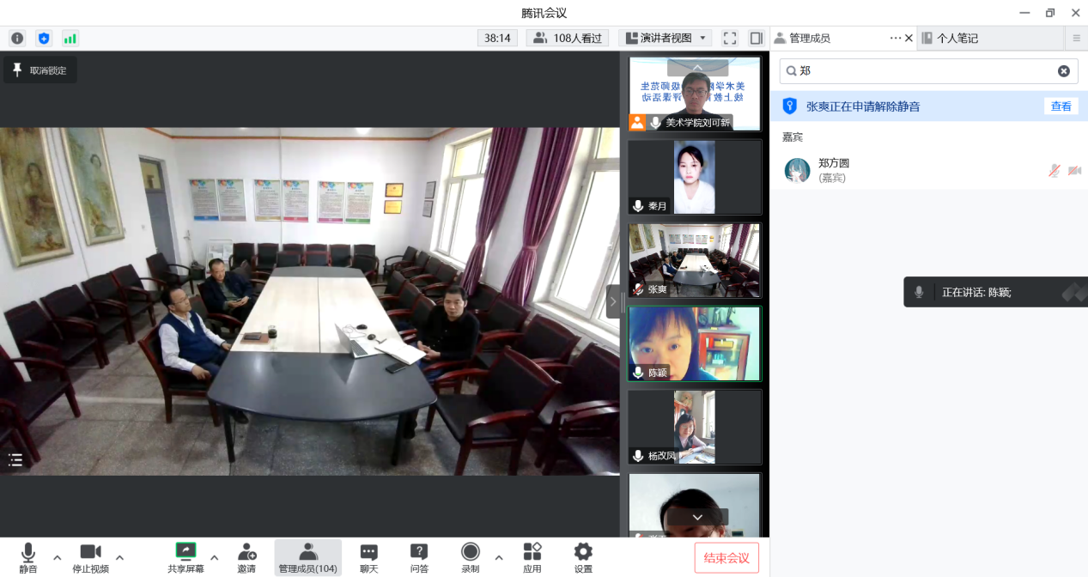Click 查看 to view unmute request

click(x=1061, y=106)
